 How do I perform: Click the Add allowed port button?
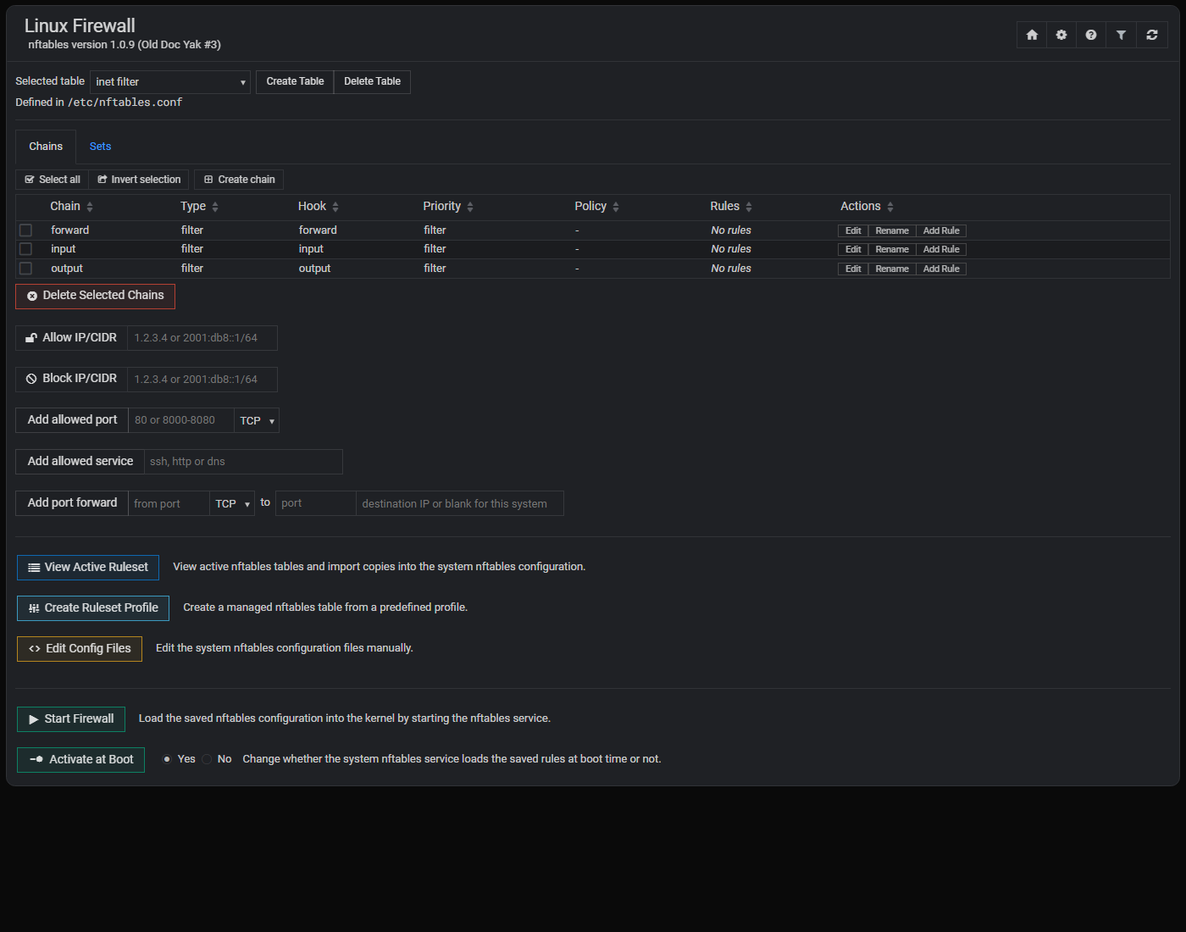(x=72, y=420)
